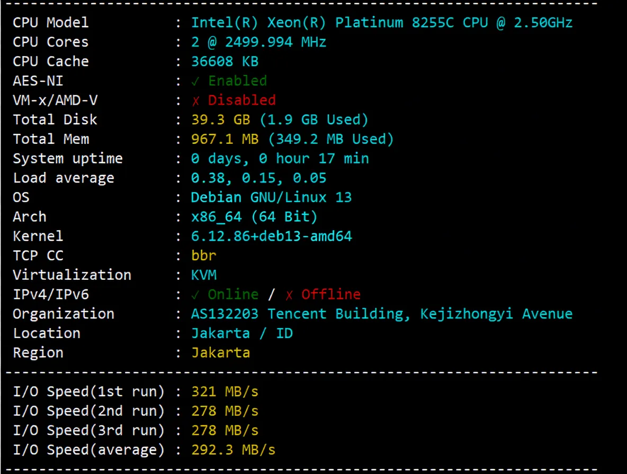
Task: Click the CPU Cache label
Action: pyautogui.click(x=51, y=61)
